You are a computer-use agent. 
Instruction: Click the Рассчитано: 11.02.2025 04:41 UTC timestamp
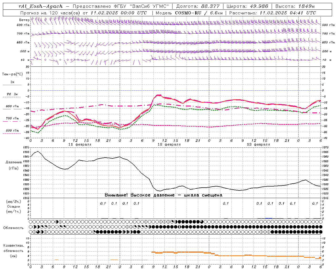pyautogui.click(x=272, y=13)
